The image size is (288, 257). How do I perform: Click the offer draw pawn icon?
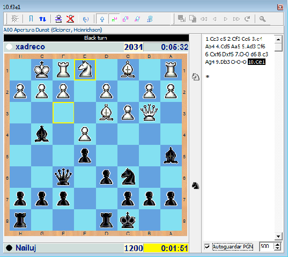point(58,19)
